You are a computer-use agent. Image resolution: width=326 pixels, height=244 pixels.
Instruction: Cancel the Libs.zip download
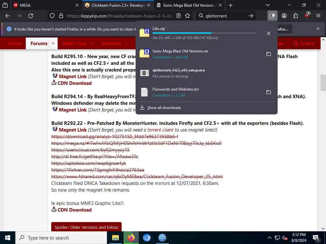tap(269, 33)
